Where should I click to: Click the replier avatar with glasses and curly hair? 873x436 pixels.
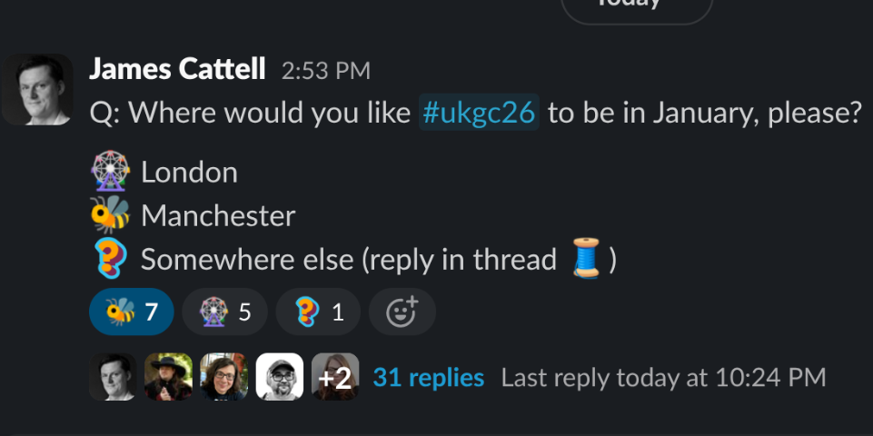(x=223, y=376)
